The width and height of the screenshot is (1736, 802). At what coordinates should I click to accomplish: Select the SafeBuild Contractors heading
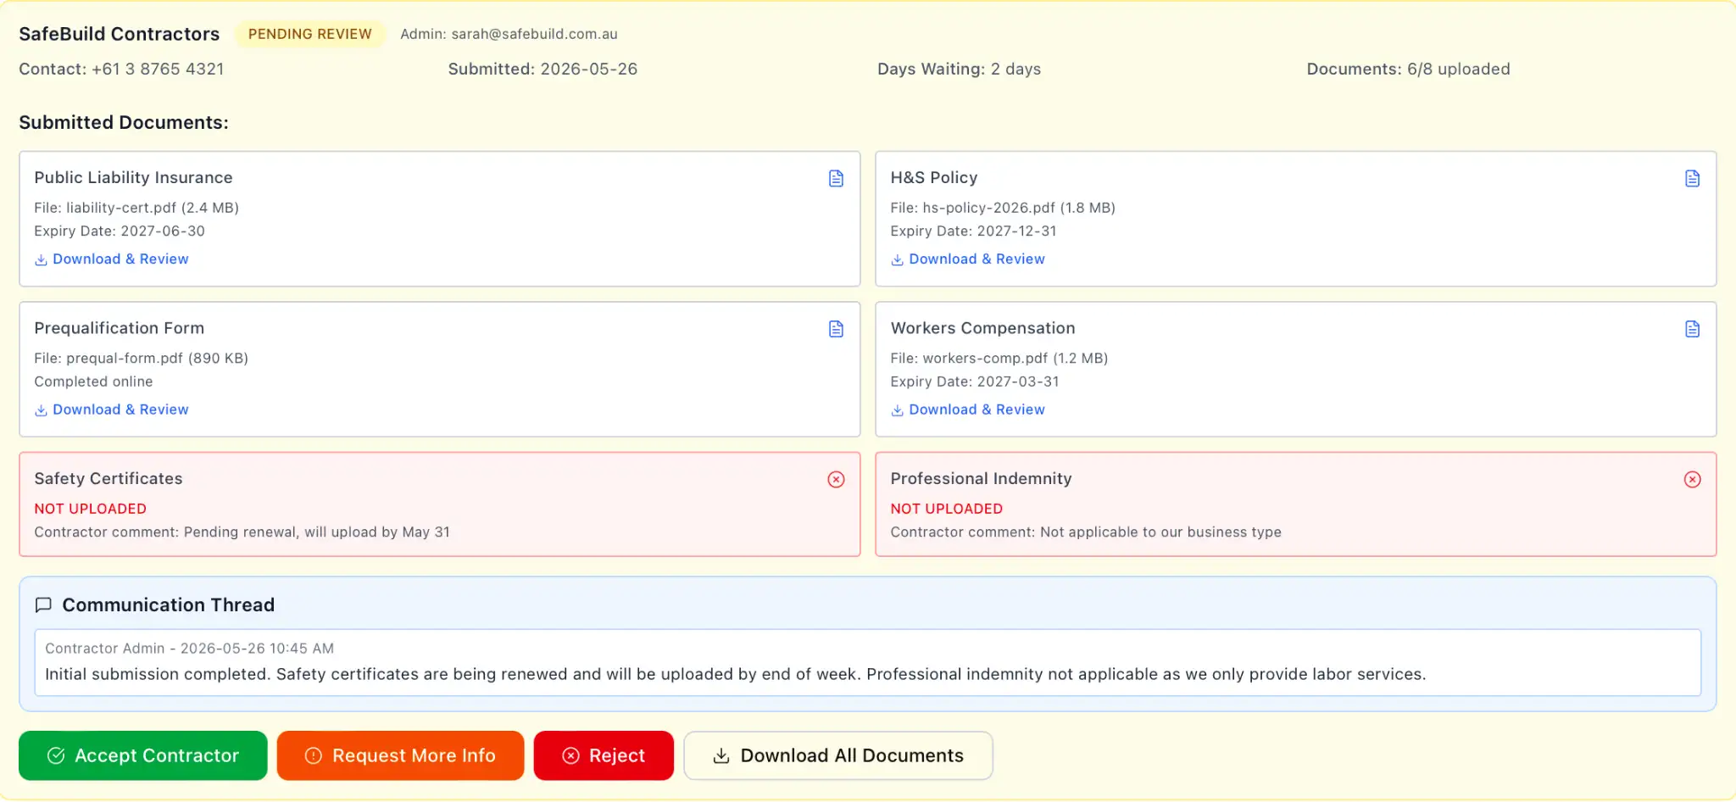pyautogui.click(x=120, y=34)
